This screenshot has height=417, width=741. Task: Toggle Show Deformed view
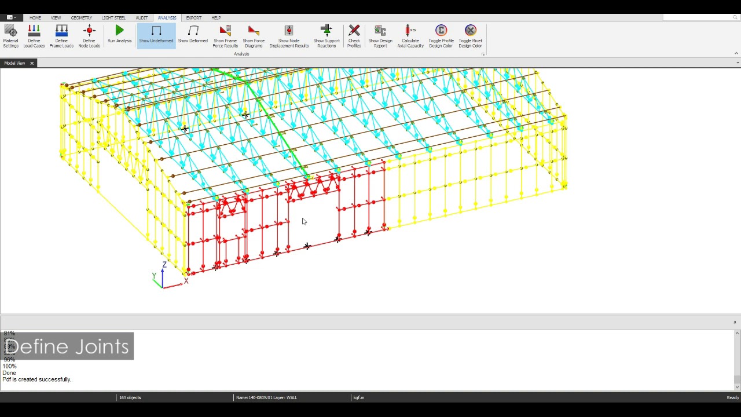point(193,35)
